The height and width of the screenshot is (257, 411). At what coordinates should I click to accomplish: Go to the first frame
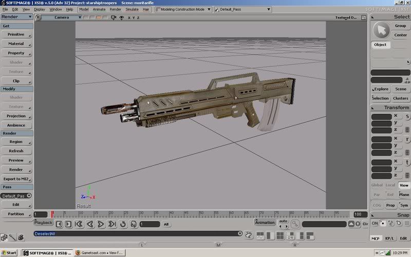[79, 224]
